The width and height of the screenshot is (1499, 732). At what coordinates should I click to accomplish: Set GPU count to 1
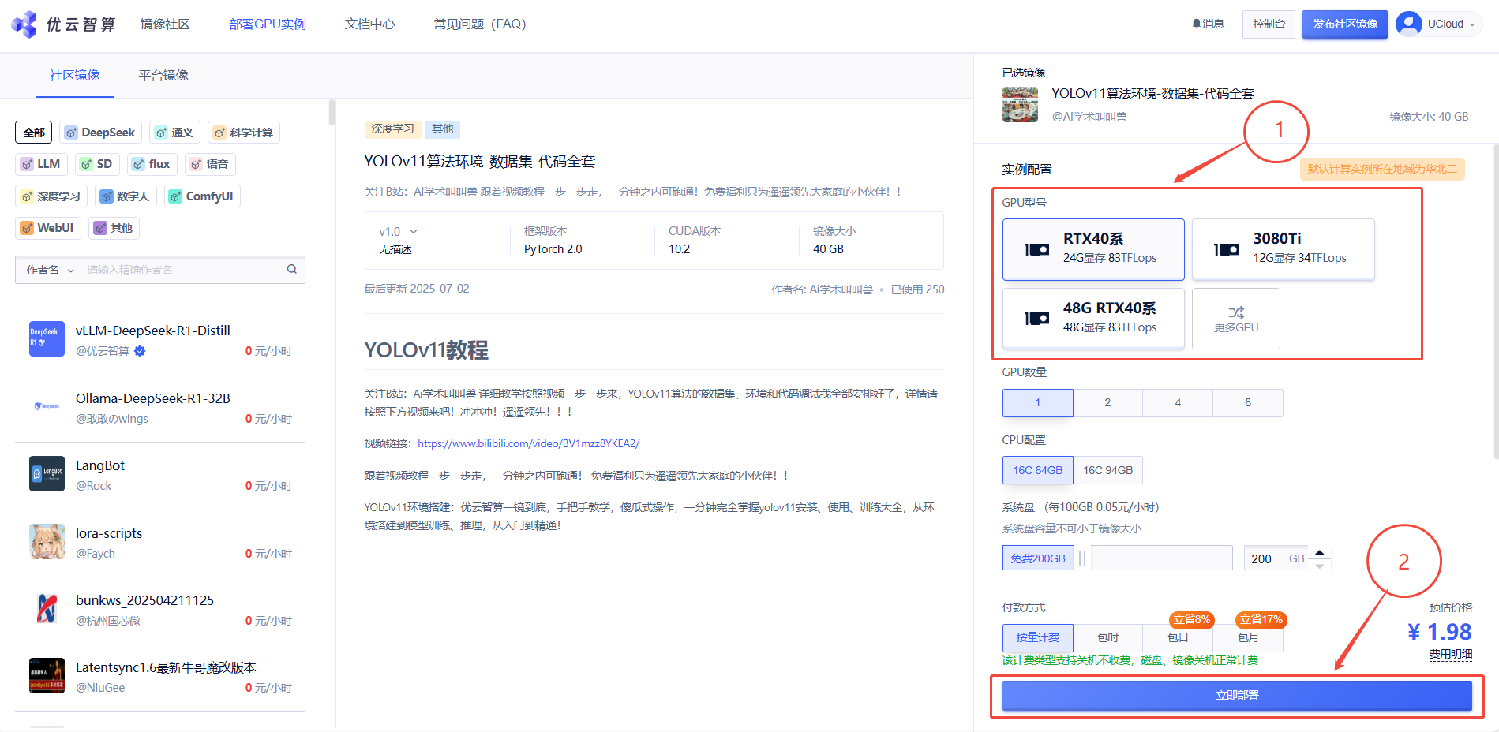click(x=1038, y=403)
